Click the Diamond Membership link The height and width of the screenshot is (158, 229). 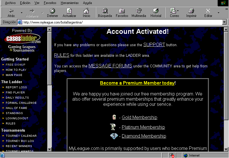pyautogui.click(x=144, y=136)
